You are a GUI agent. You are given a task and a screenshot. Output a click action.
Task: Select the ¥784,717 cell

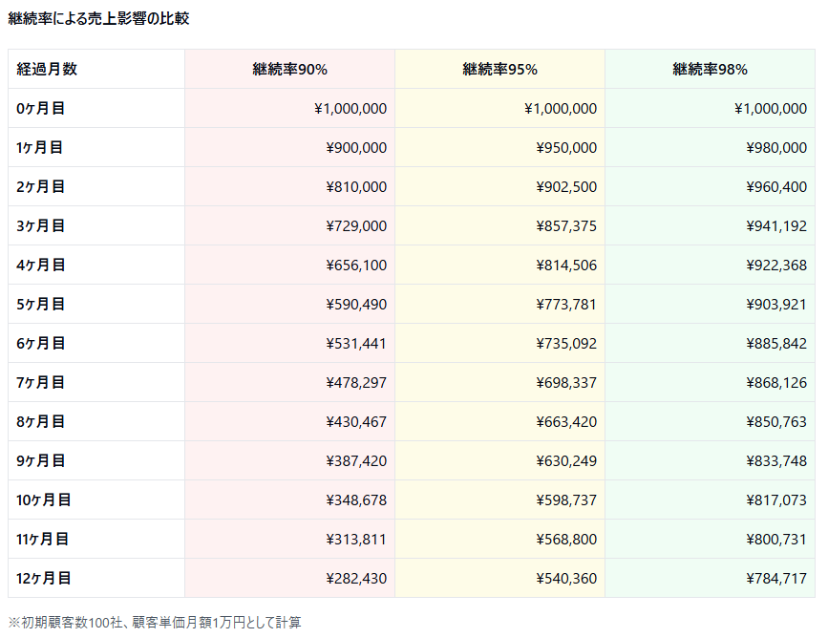[710, 578]
